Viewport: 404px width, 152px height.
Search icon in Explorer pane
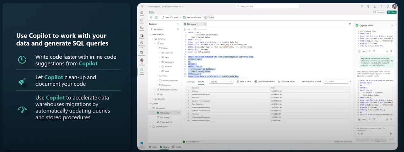(178, 29)
